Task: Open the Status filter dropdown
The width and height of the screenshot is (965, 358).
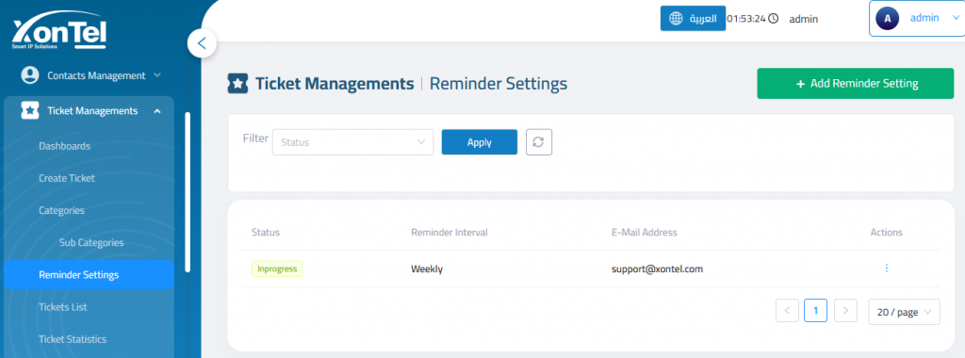Action: pos(352,142)
